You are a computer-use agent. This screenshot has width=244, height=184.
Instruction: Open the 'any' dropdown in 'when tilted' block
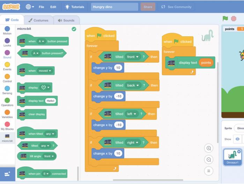50,134
